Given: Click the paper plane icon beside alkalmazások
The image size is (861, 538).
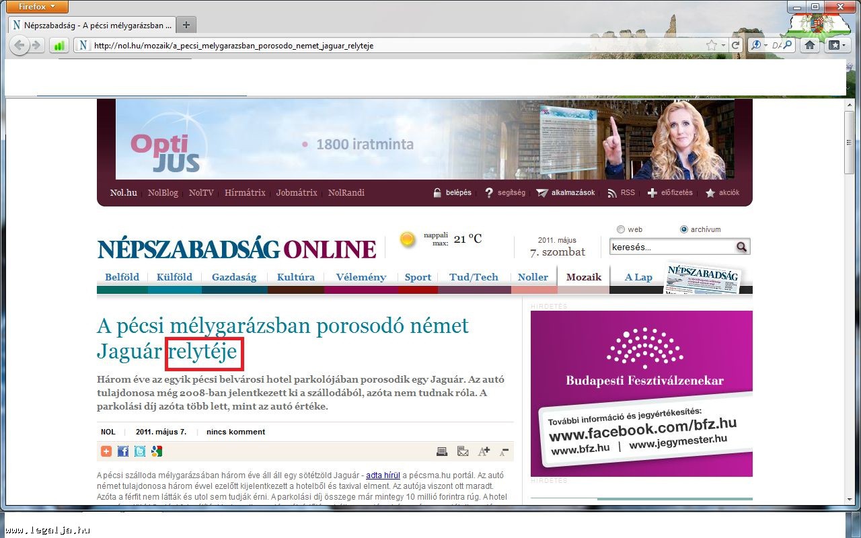Looking at the screenshot, I should click(542, 193).
